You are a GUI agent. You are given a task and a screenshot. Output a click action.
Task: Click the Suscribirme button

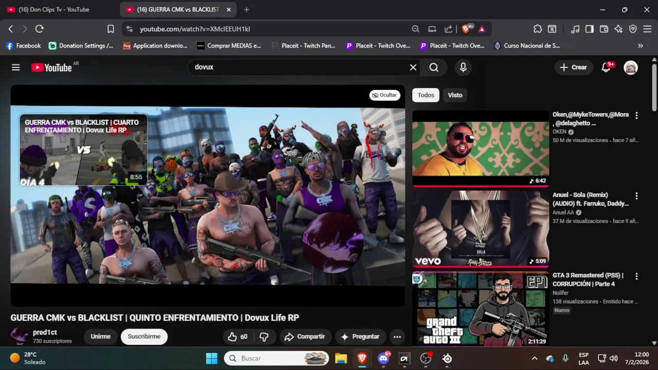pyautogui.click(x=144, y=337)
